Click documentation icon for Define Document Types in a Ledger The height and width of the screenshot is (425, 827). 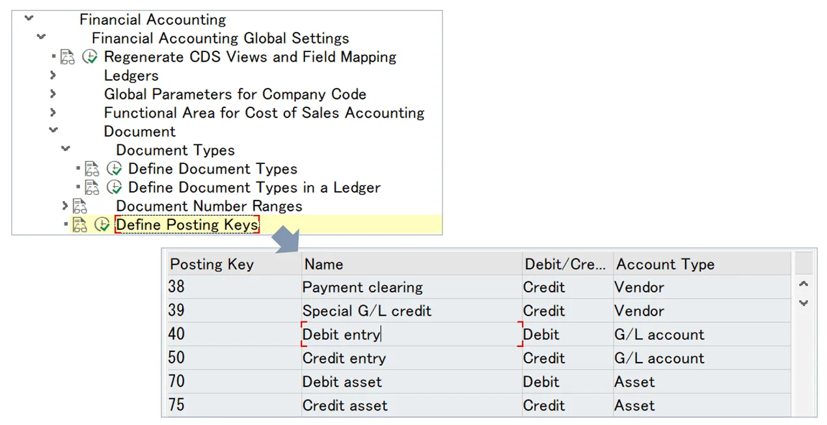93,187
